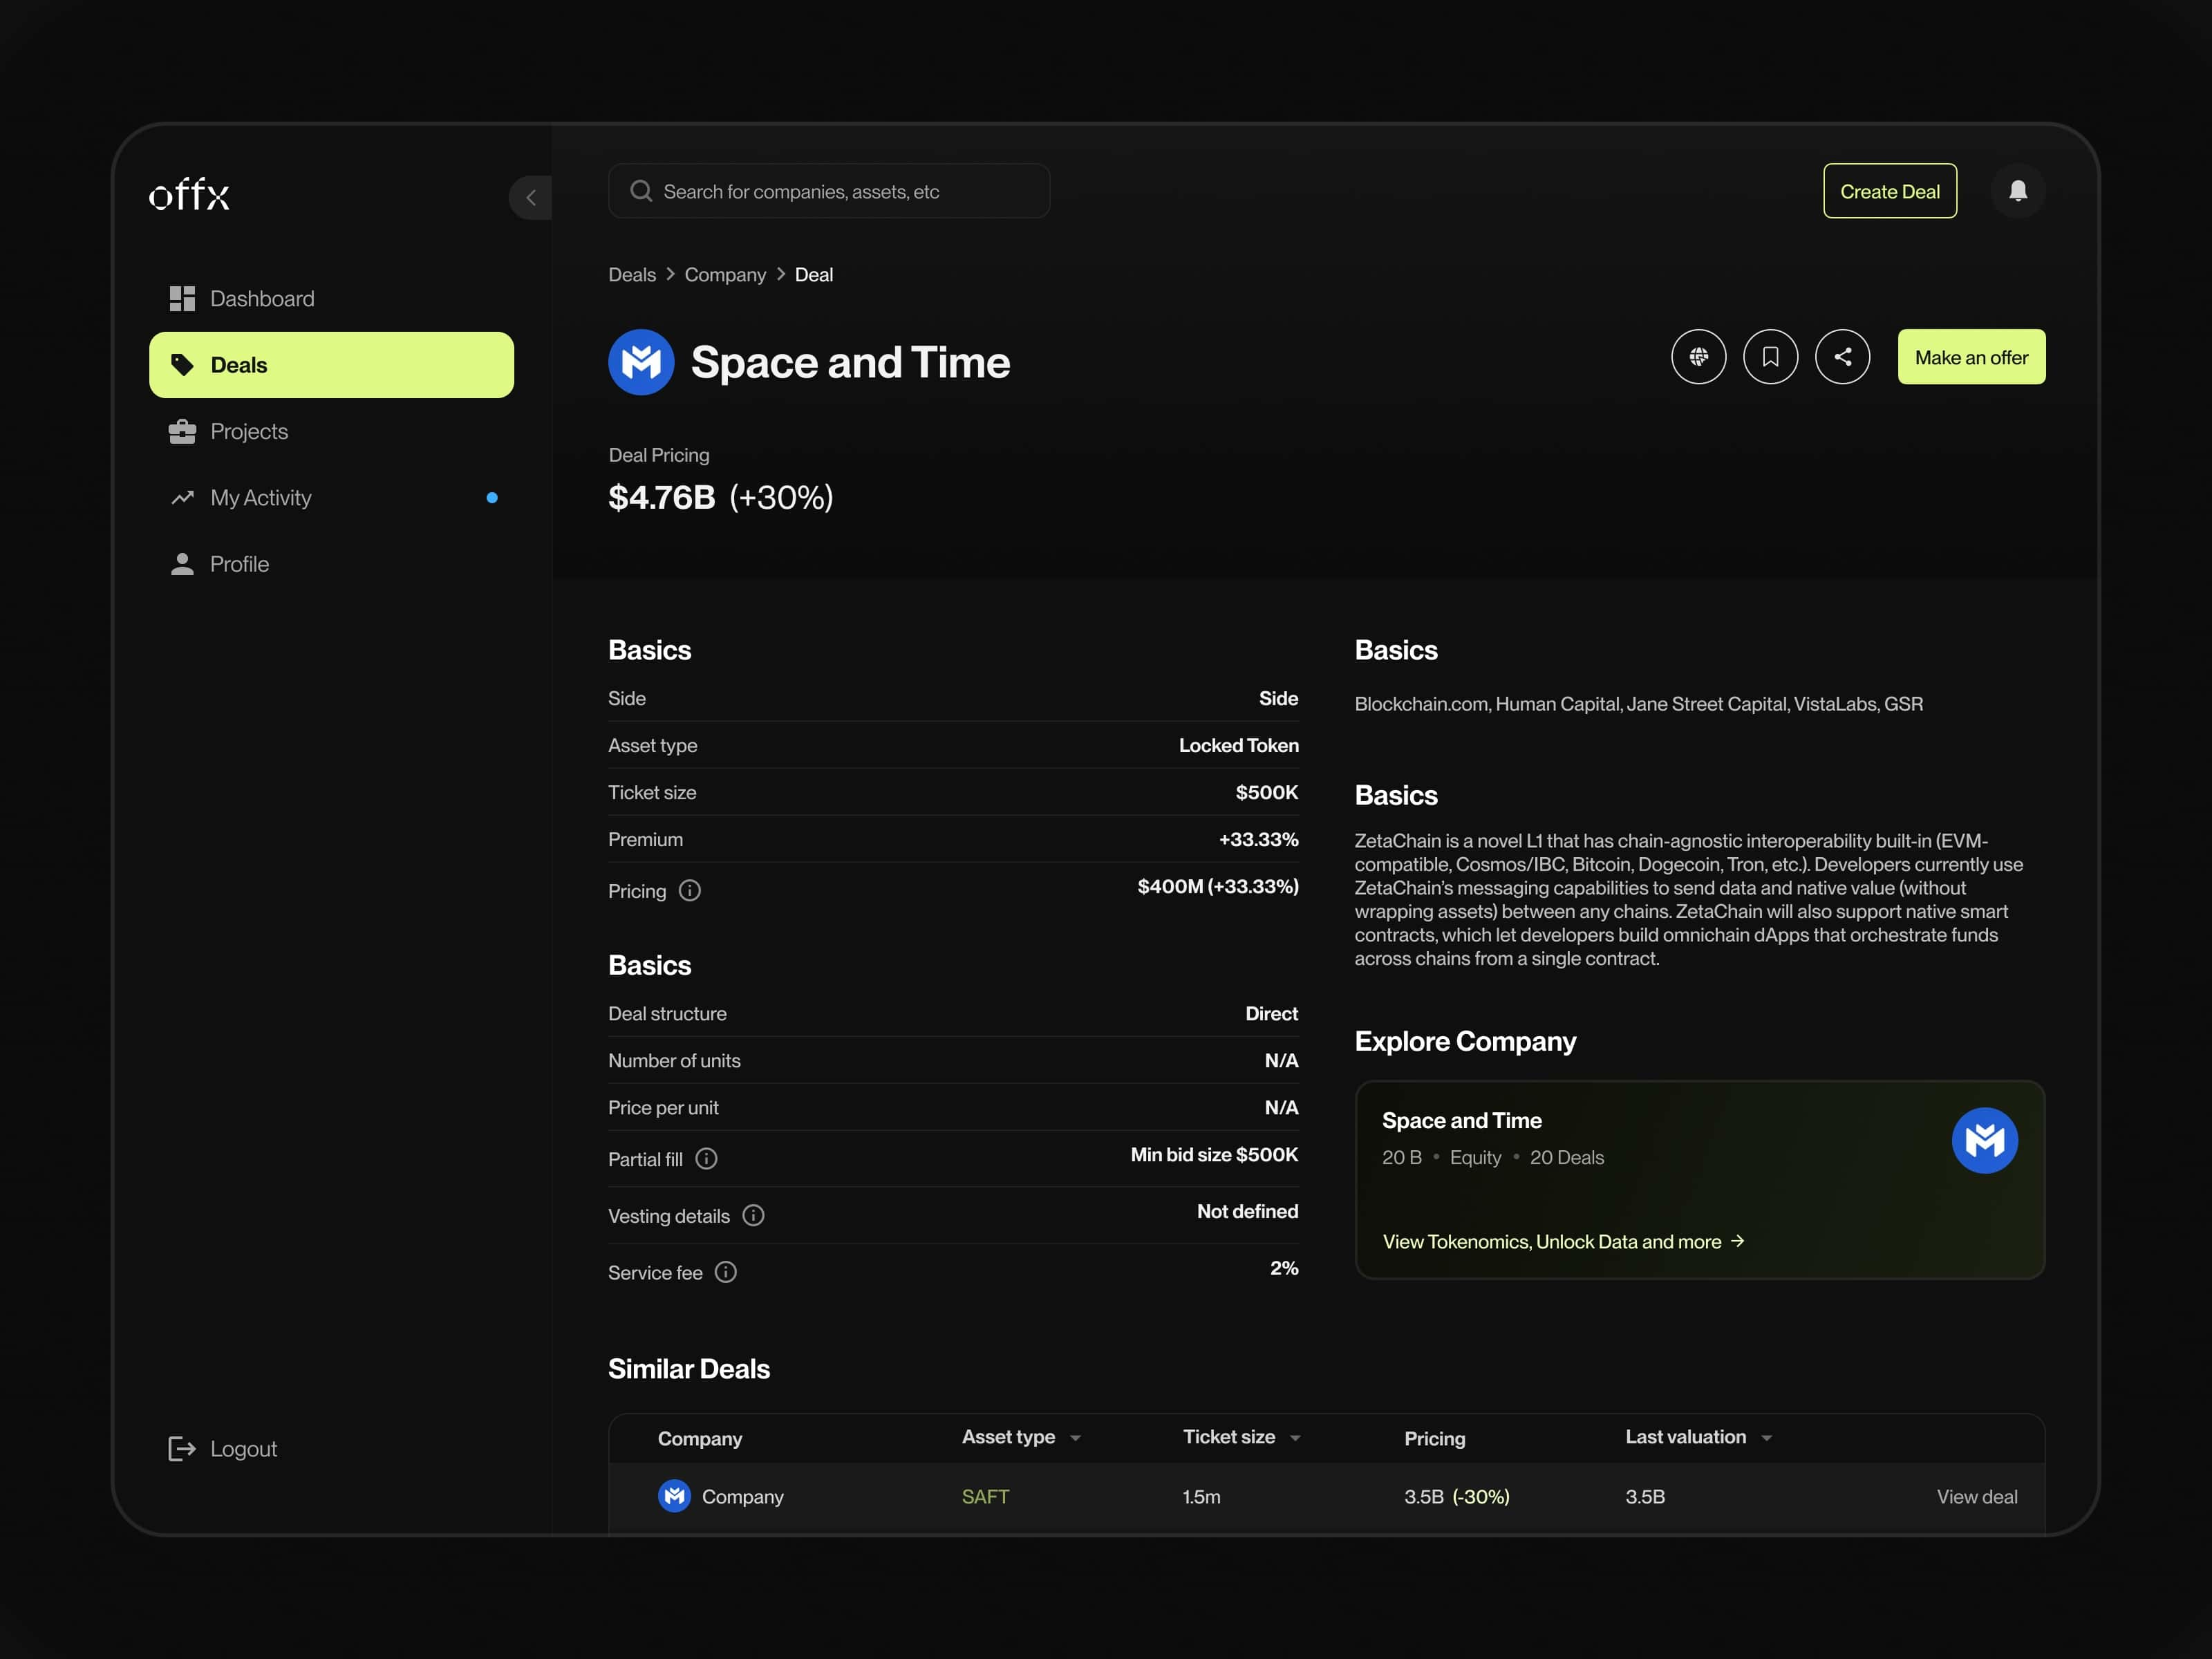Select the Deals menu item
This screenshot has height=1659, width=2212.
[x=331, y=365]
